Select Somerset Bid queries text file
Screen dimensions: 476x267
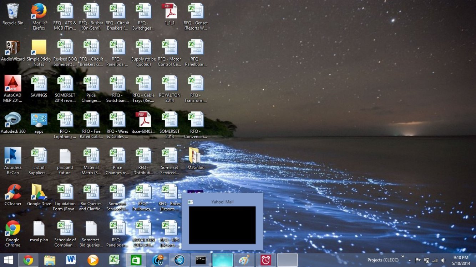(91, 233)
